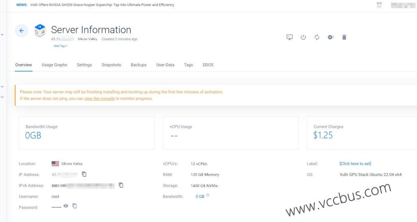This screenshot has height=222, width=417.
Task: Go to the Snapshots tab
Action: tap(111, 65)
